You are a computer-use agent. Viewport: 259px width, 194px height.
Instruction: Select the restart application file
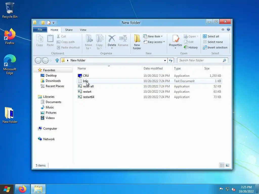pos(149,91)
